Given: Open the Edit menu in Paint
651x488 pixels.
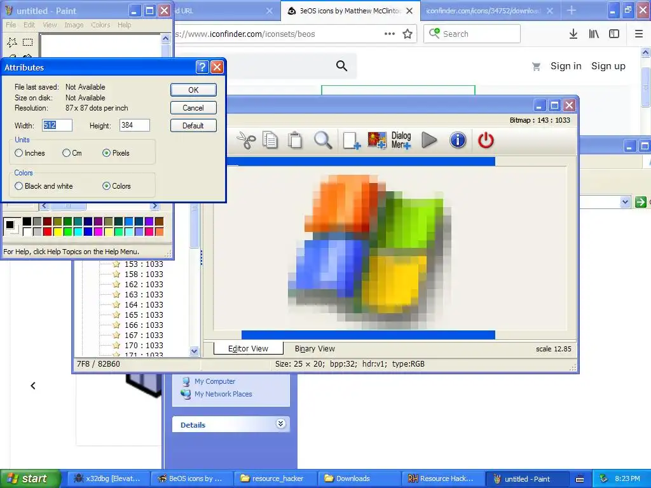Looking at the screenshot, I should pos(29,25).
